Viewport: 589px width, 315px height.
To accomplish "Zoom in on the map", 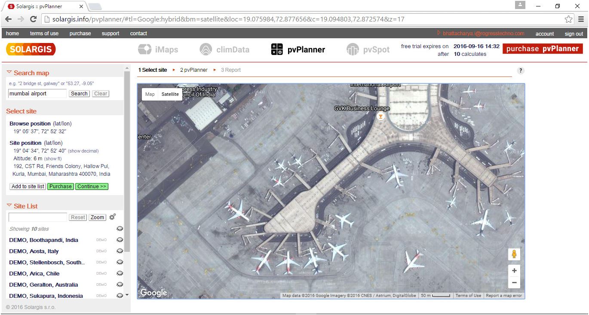I will coord(514,271).
